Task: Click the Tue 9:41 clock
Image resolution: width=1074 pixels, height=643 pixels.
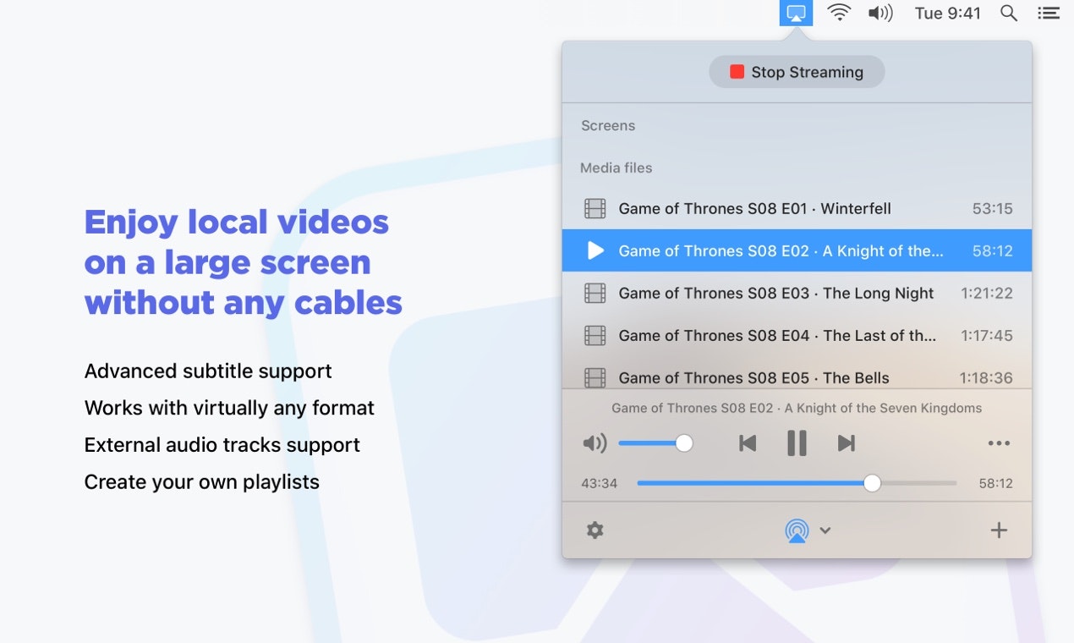Action: (947, 13)
